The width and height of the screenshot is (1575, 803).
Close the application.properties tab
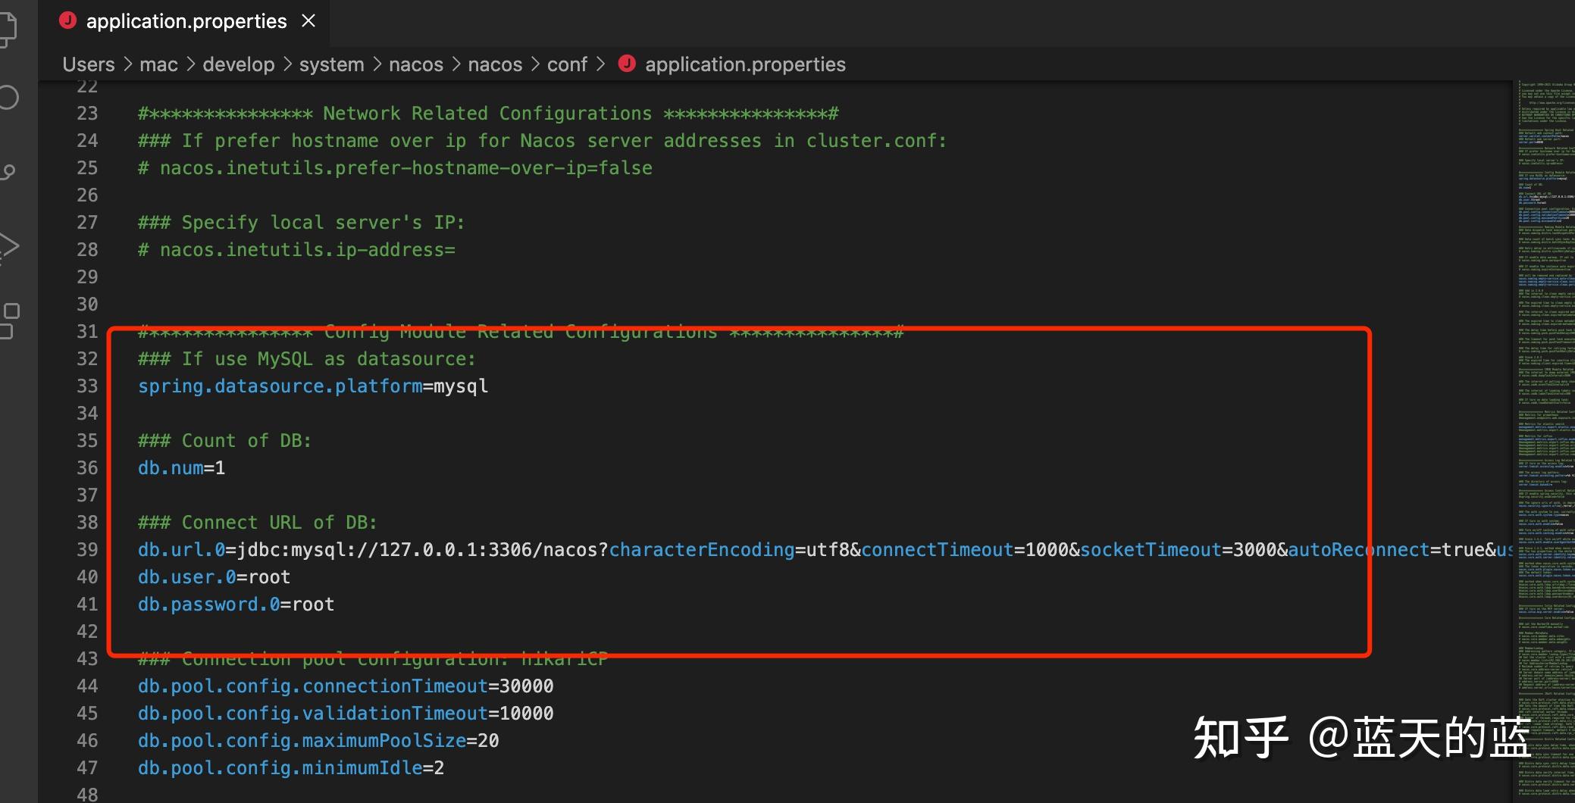(x=308, y=21)
